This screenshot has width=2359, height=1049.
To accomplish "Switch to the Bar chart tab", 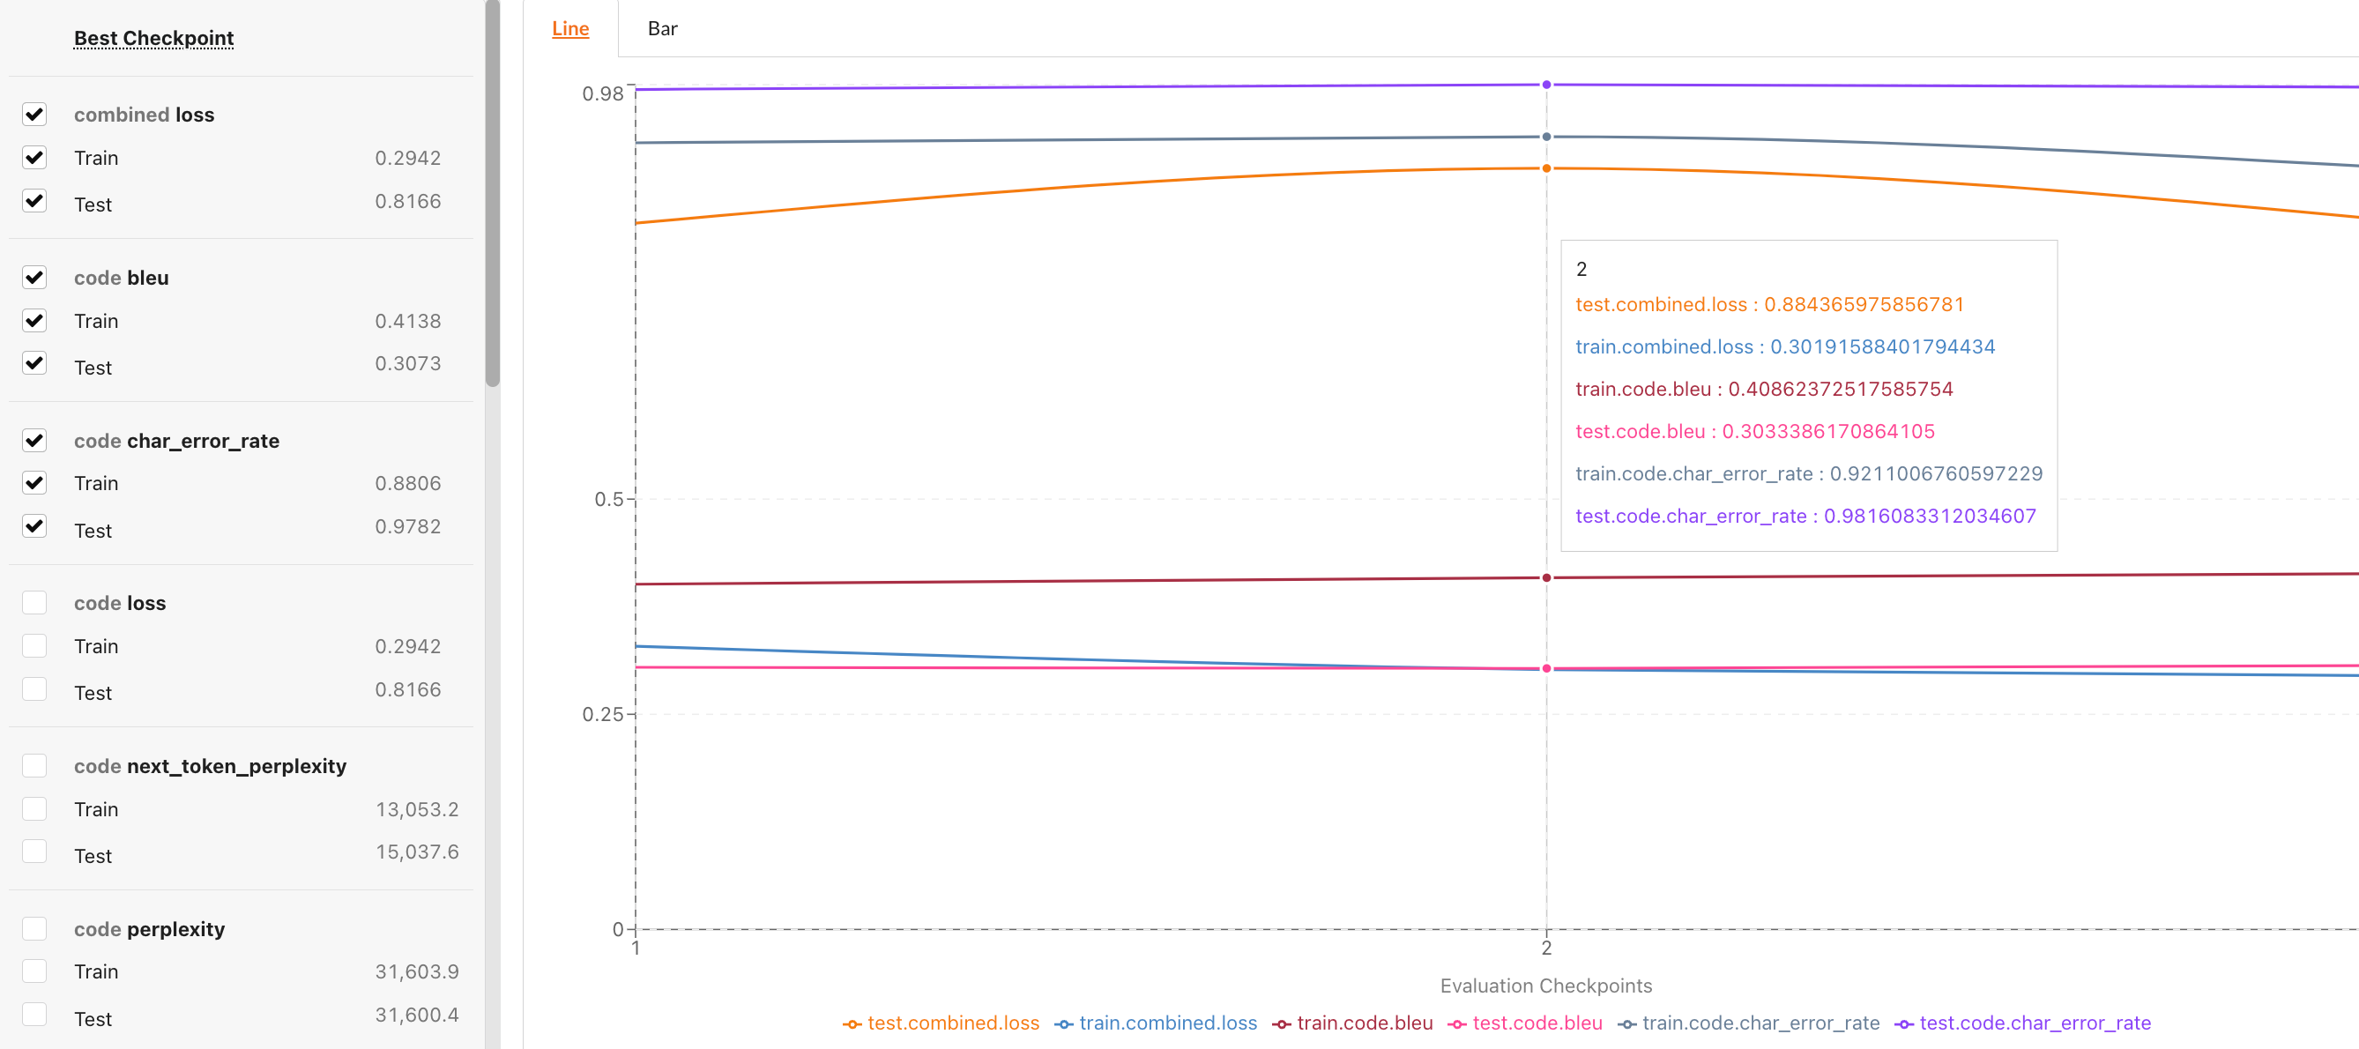I will coord(662,28).
